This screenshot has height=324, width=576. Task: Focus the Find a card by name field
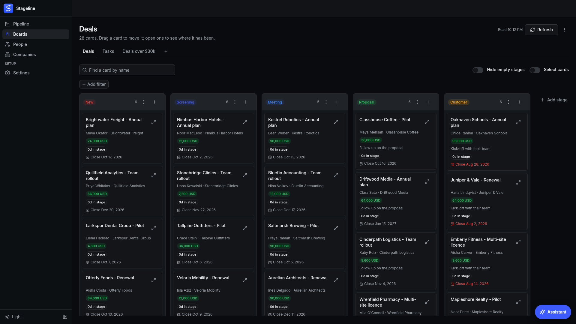(x=127, y=70)
